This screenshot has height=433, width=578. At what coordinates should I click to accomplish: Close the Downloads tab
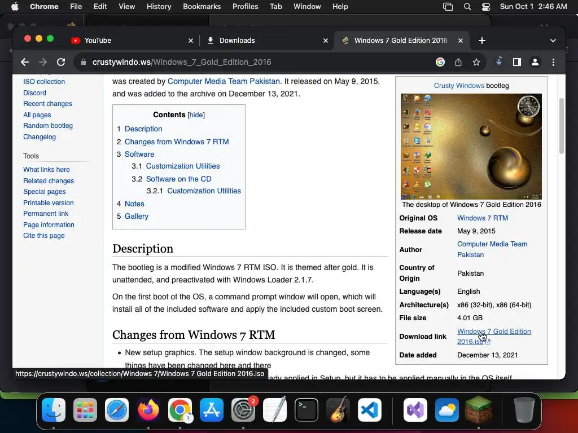[x=326, y=41]
